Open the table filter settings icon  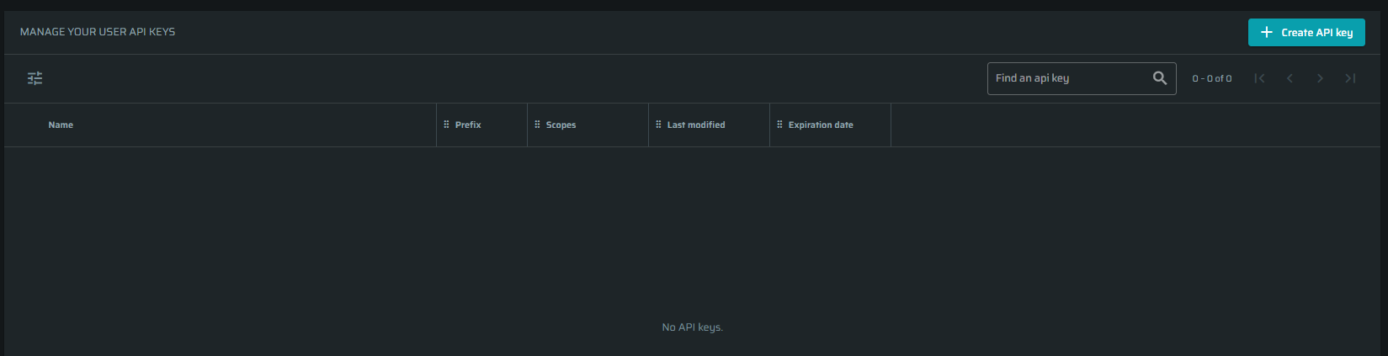[35, 78]
